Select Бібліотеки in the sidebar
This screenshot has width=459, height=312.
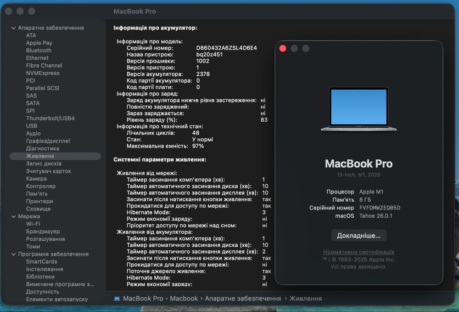click(x=40, y=277)
